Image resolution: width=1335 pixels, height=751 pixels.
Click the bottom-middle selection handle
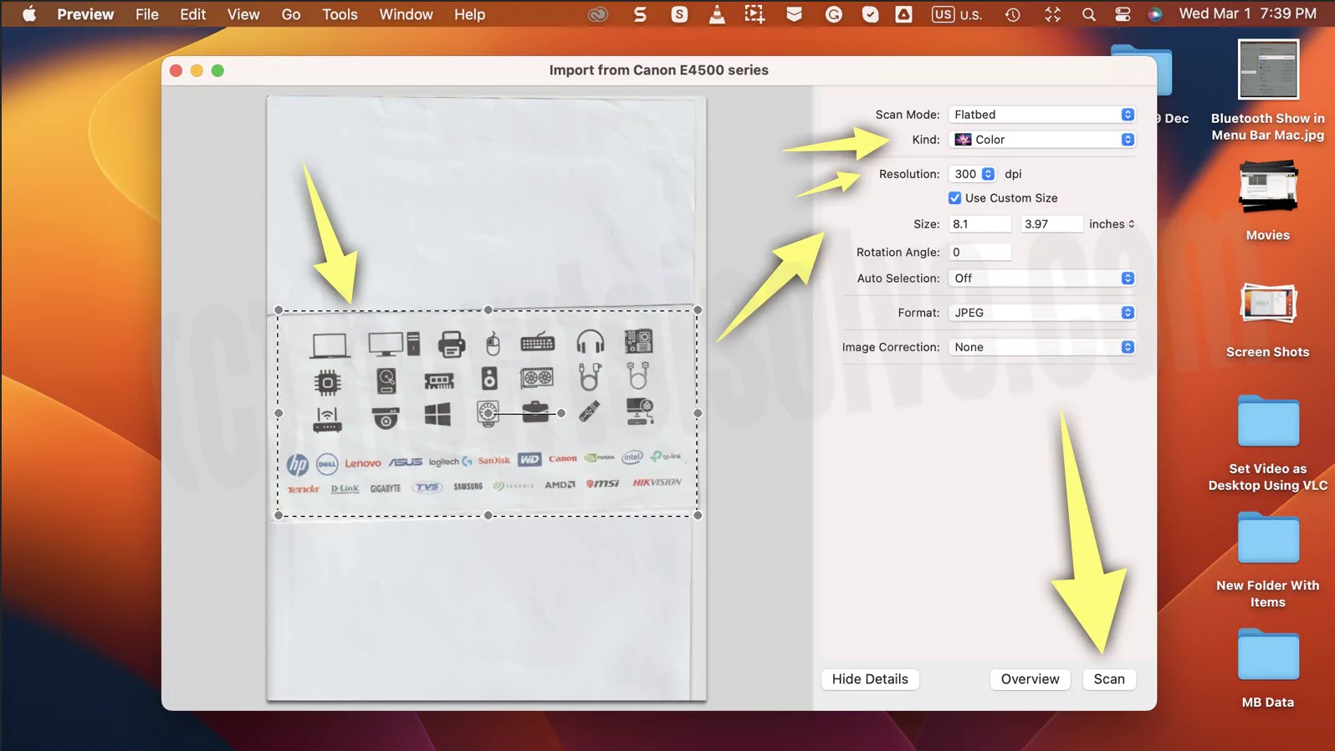click(488, 515)
